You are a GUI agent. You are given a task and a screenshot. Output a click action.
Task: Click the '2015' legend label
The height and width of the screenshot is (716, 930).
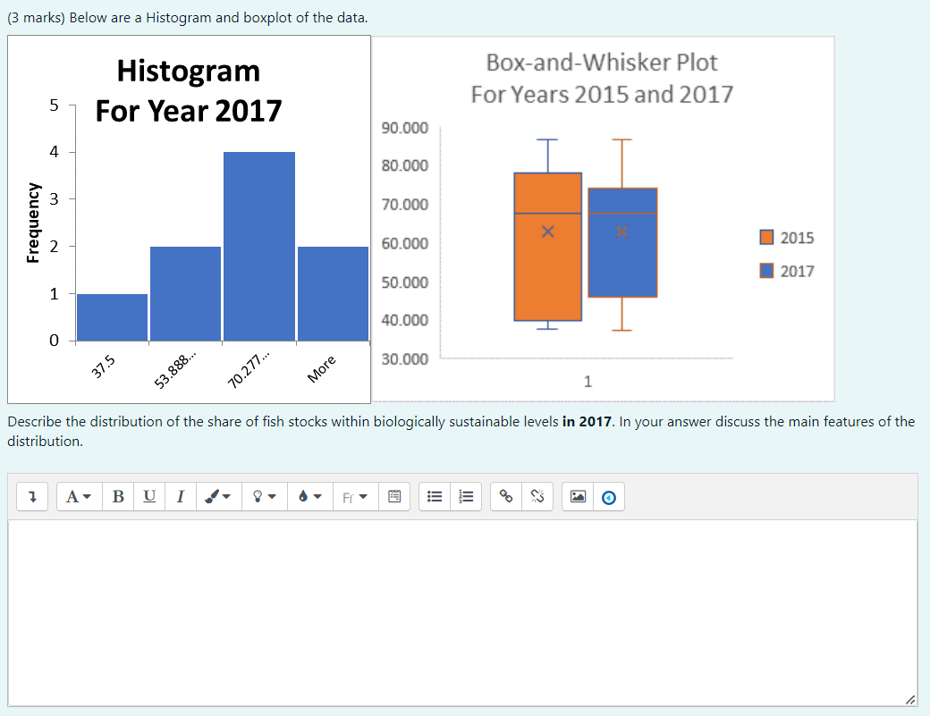[797, 238]
